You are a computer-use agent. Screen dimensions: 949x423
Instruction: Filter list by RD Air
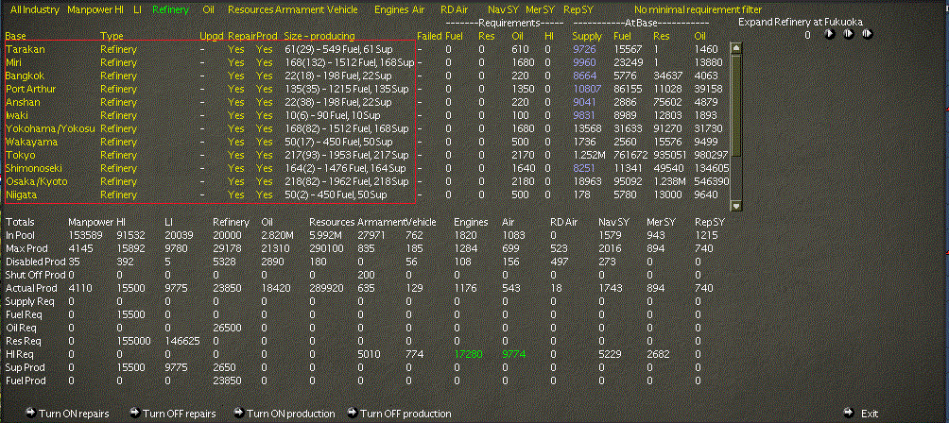454,9
